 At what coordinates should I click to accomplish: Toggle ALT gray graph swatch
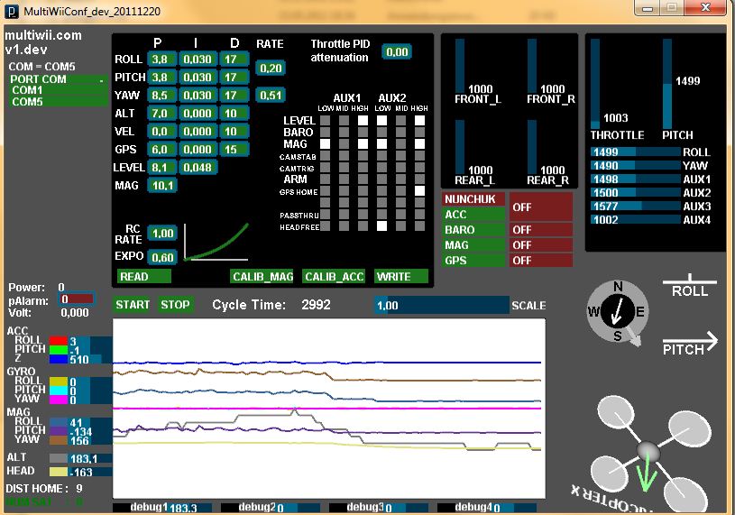(x=59, y=458)
